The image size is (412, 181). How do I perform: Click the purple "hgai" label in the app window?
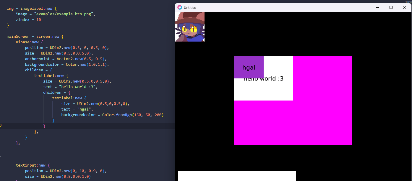249,67
